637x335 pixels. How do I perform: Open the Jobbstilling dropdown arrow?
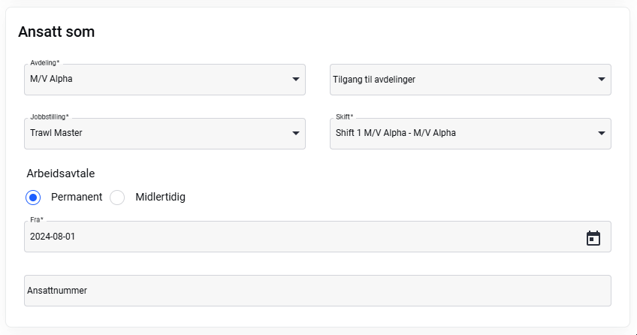click(296, 133)
